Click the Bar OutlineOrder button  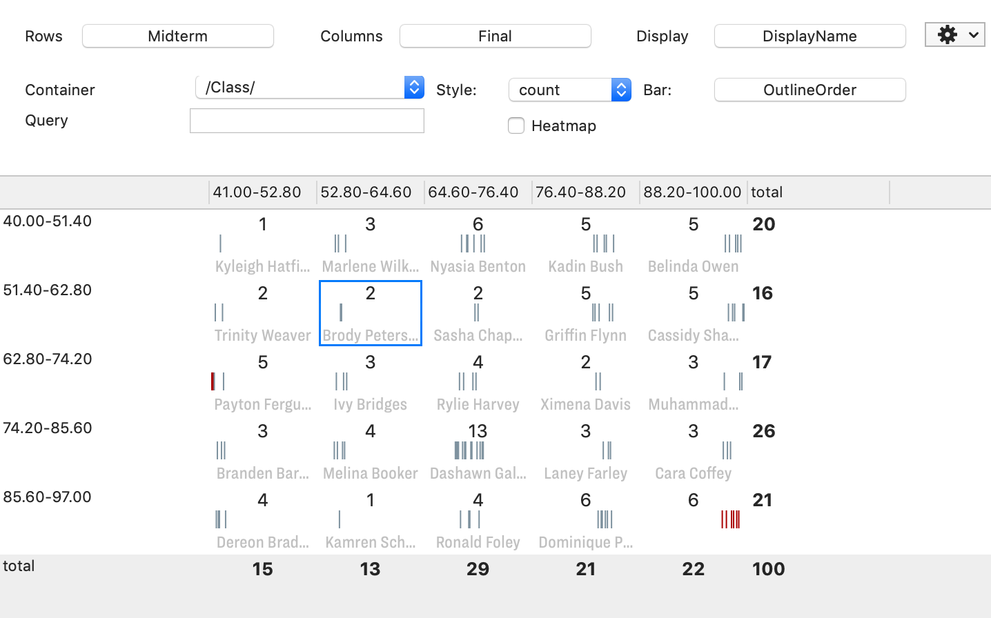tap(810, 90)
